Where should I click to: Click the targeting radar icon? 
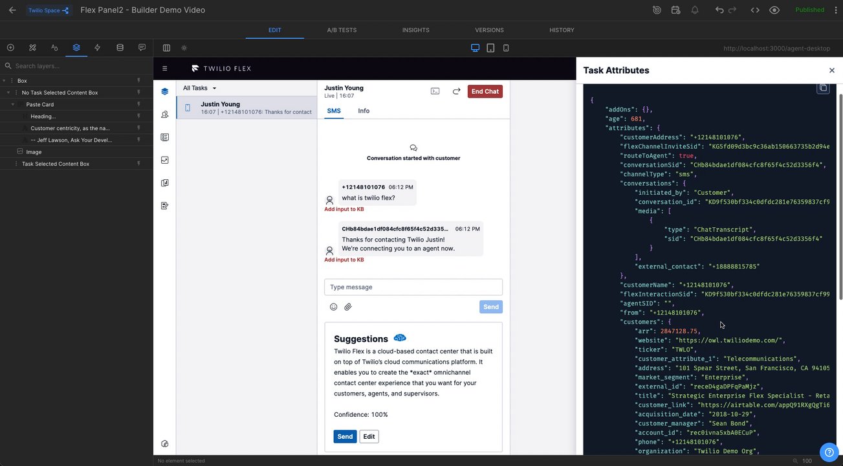pyautogui.click(x=657, y=10)
